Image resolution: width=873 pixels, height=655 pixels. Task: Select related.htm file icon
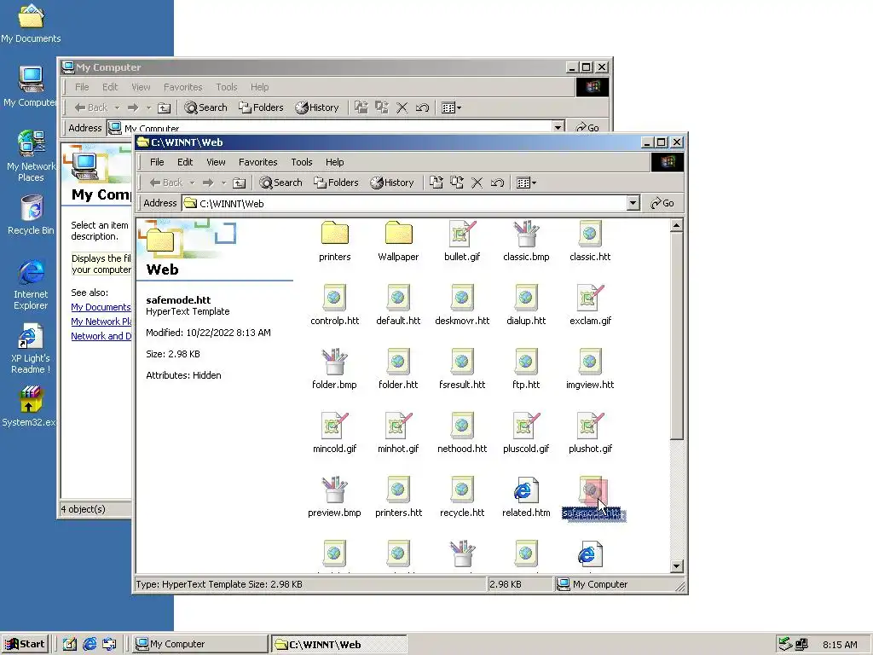526,489
